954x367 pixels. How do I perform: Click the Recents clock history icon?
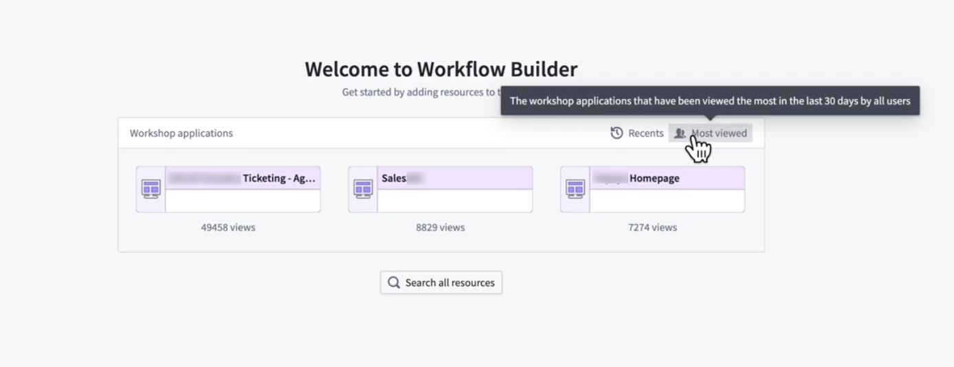617,133
